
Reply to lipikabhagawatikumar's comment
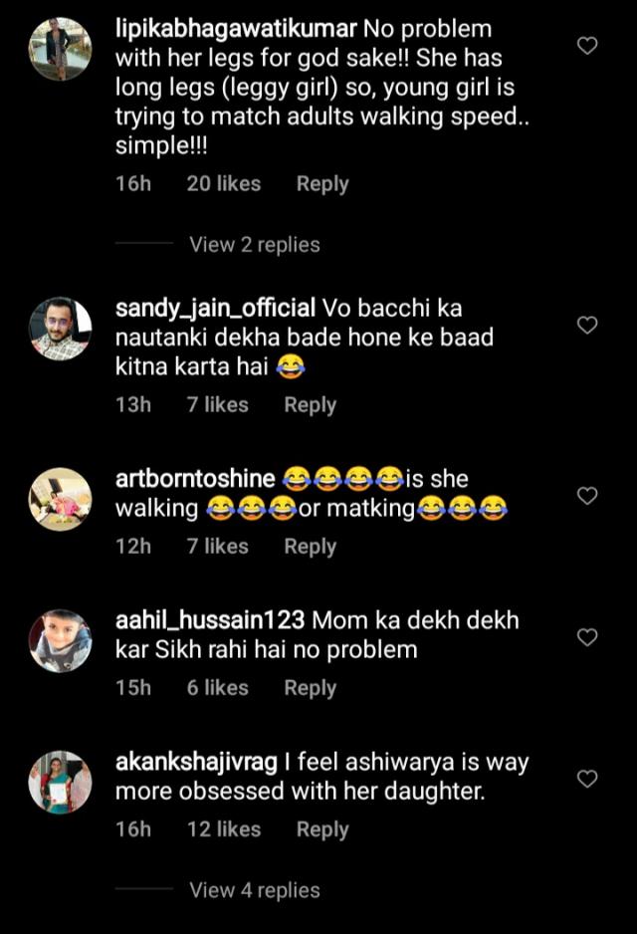pyautogui.click(x=322, y=184)
